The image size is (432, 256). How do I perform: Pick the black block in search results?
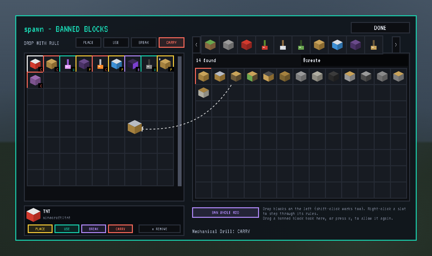333,76
